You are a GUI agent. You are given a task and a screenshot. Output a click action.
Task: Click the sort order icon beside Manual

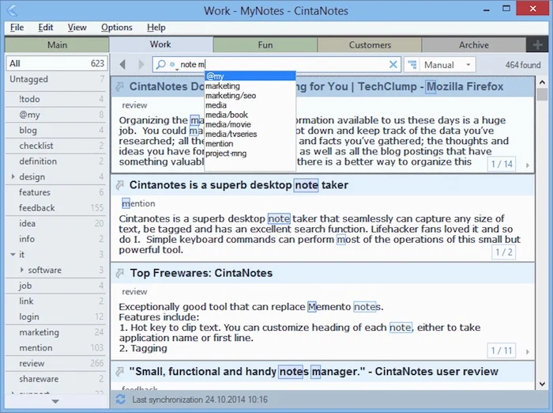412,65
